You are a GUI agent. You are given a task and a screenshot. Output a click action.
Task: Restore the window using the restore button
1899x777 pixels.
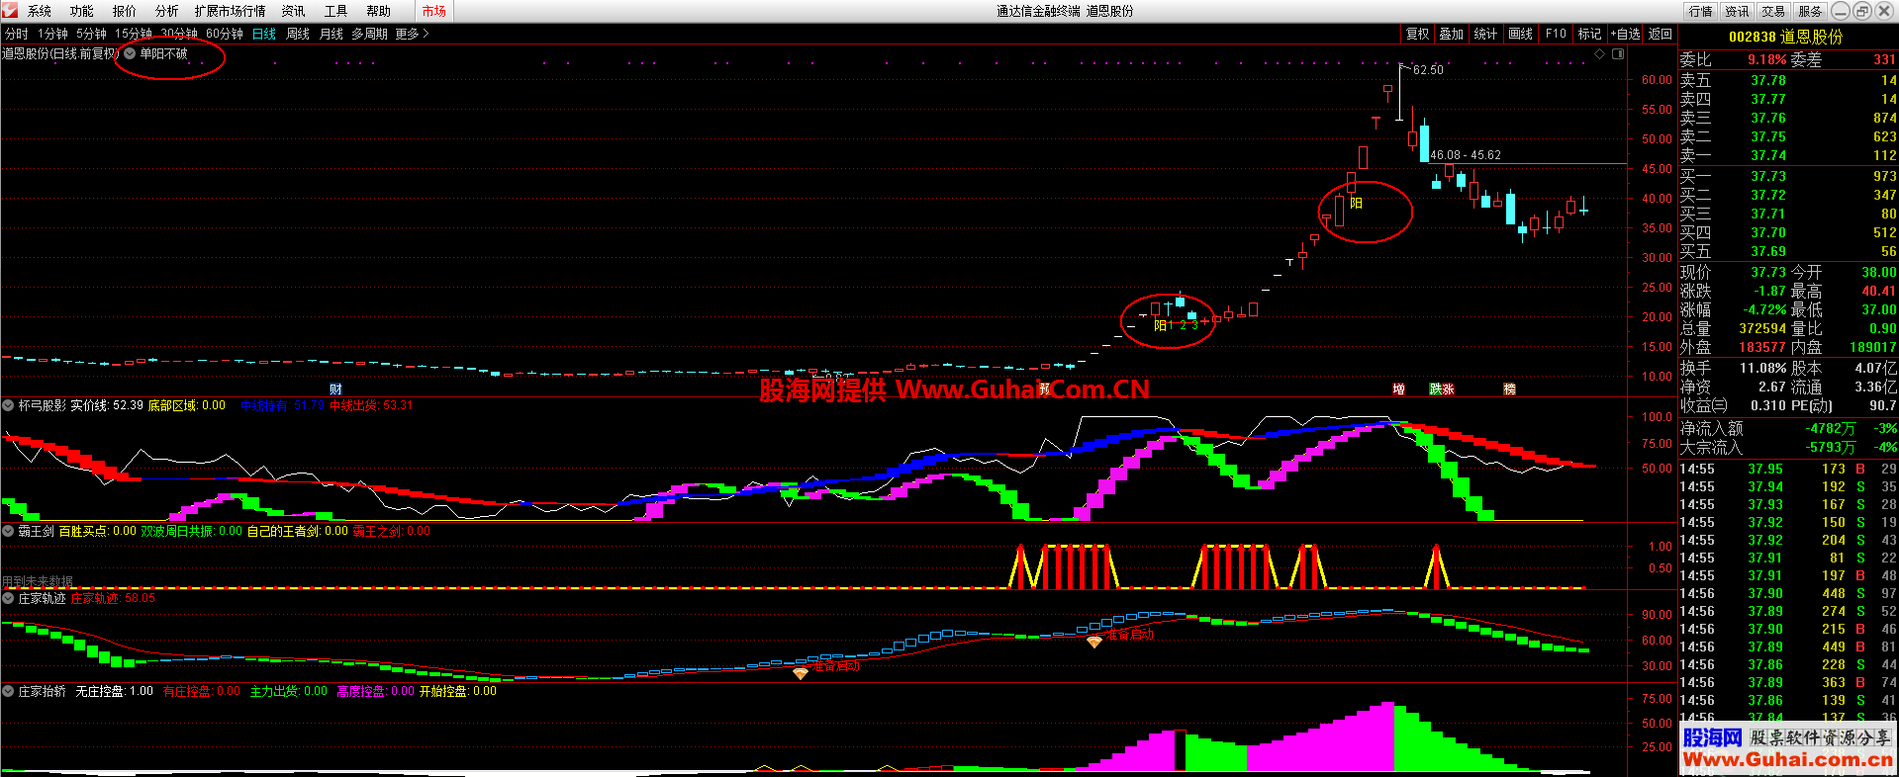pyautogui.click(x=1861, y=11)
